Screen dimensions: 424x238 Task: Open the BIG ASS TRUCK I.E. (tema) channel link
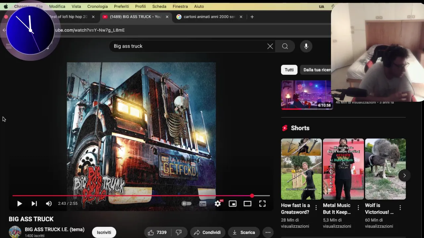click(x=55, y=229)
